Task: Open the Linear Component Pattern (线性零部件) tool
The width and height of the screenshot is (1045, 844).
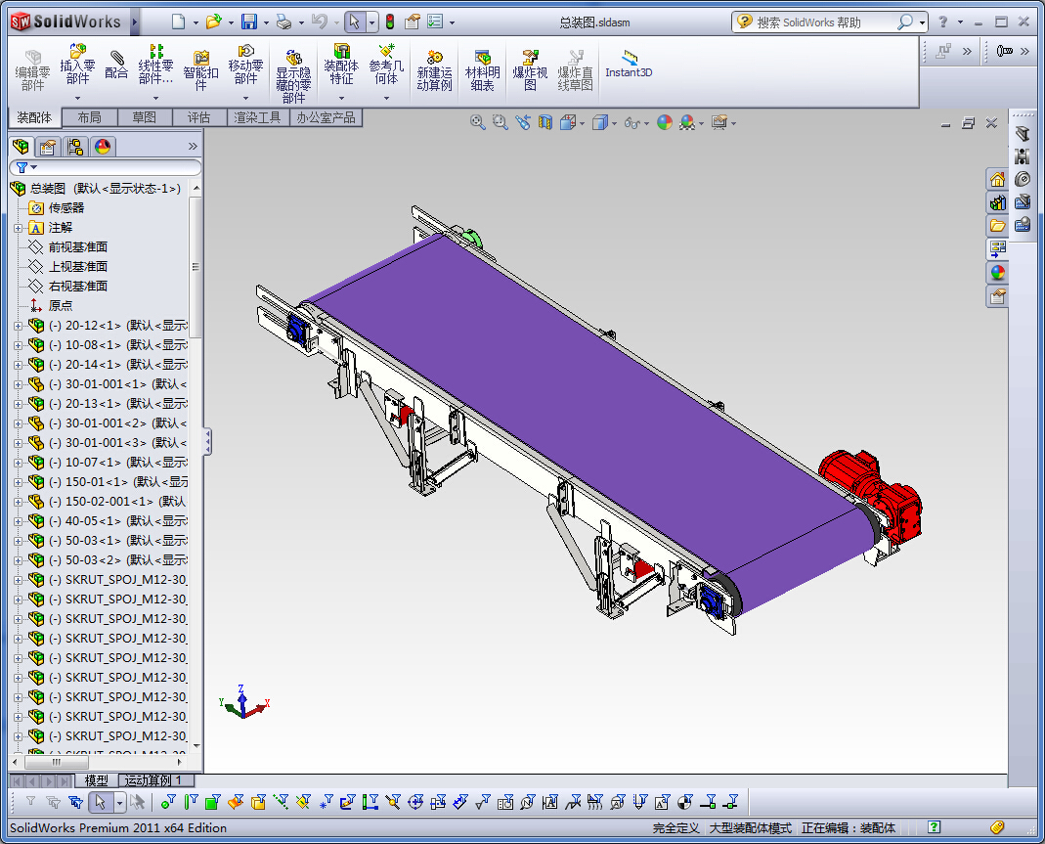Action: click(155, 65)
